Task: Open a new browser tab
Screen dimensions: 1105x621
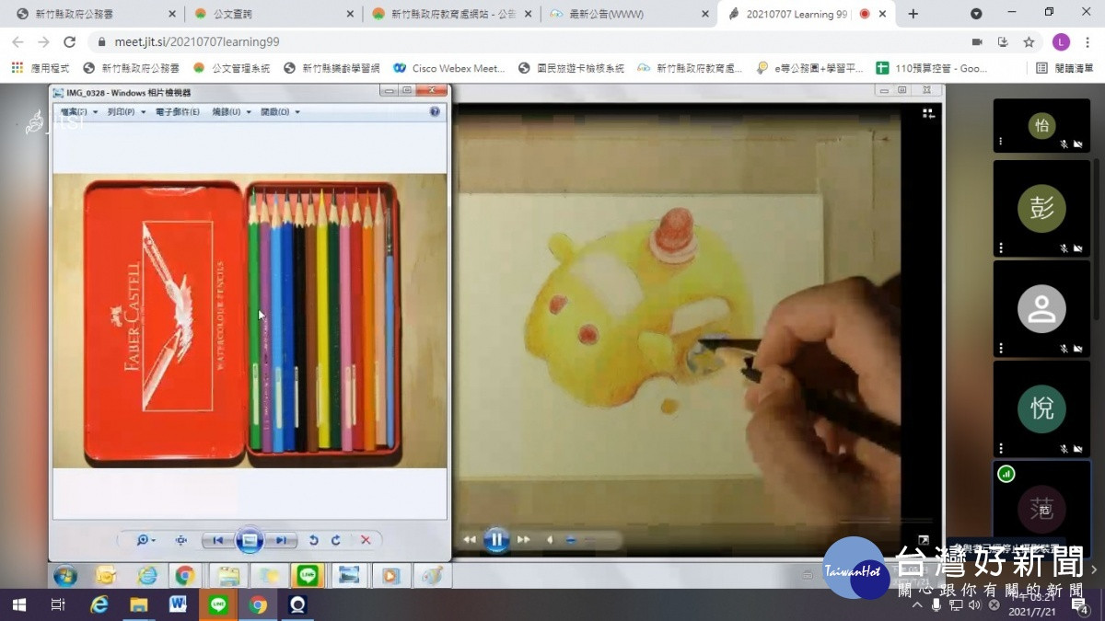Action: [x=913, y=14]
